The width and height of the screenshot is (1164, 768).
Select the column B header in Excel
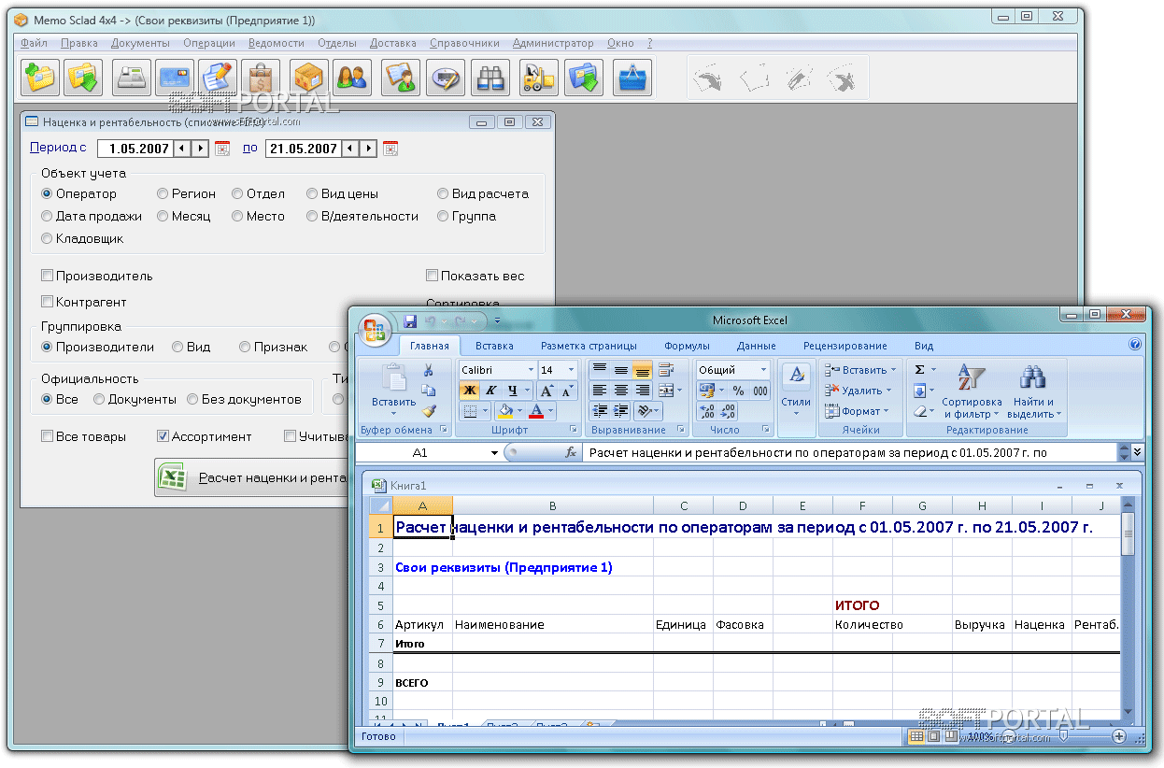(553, 506)
